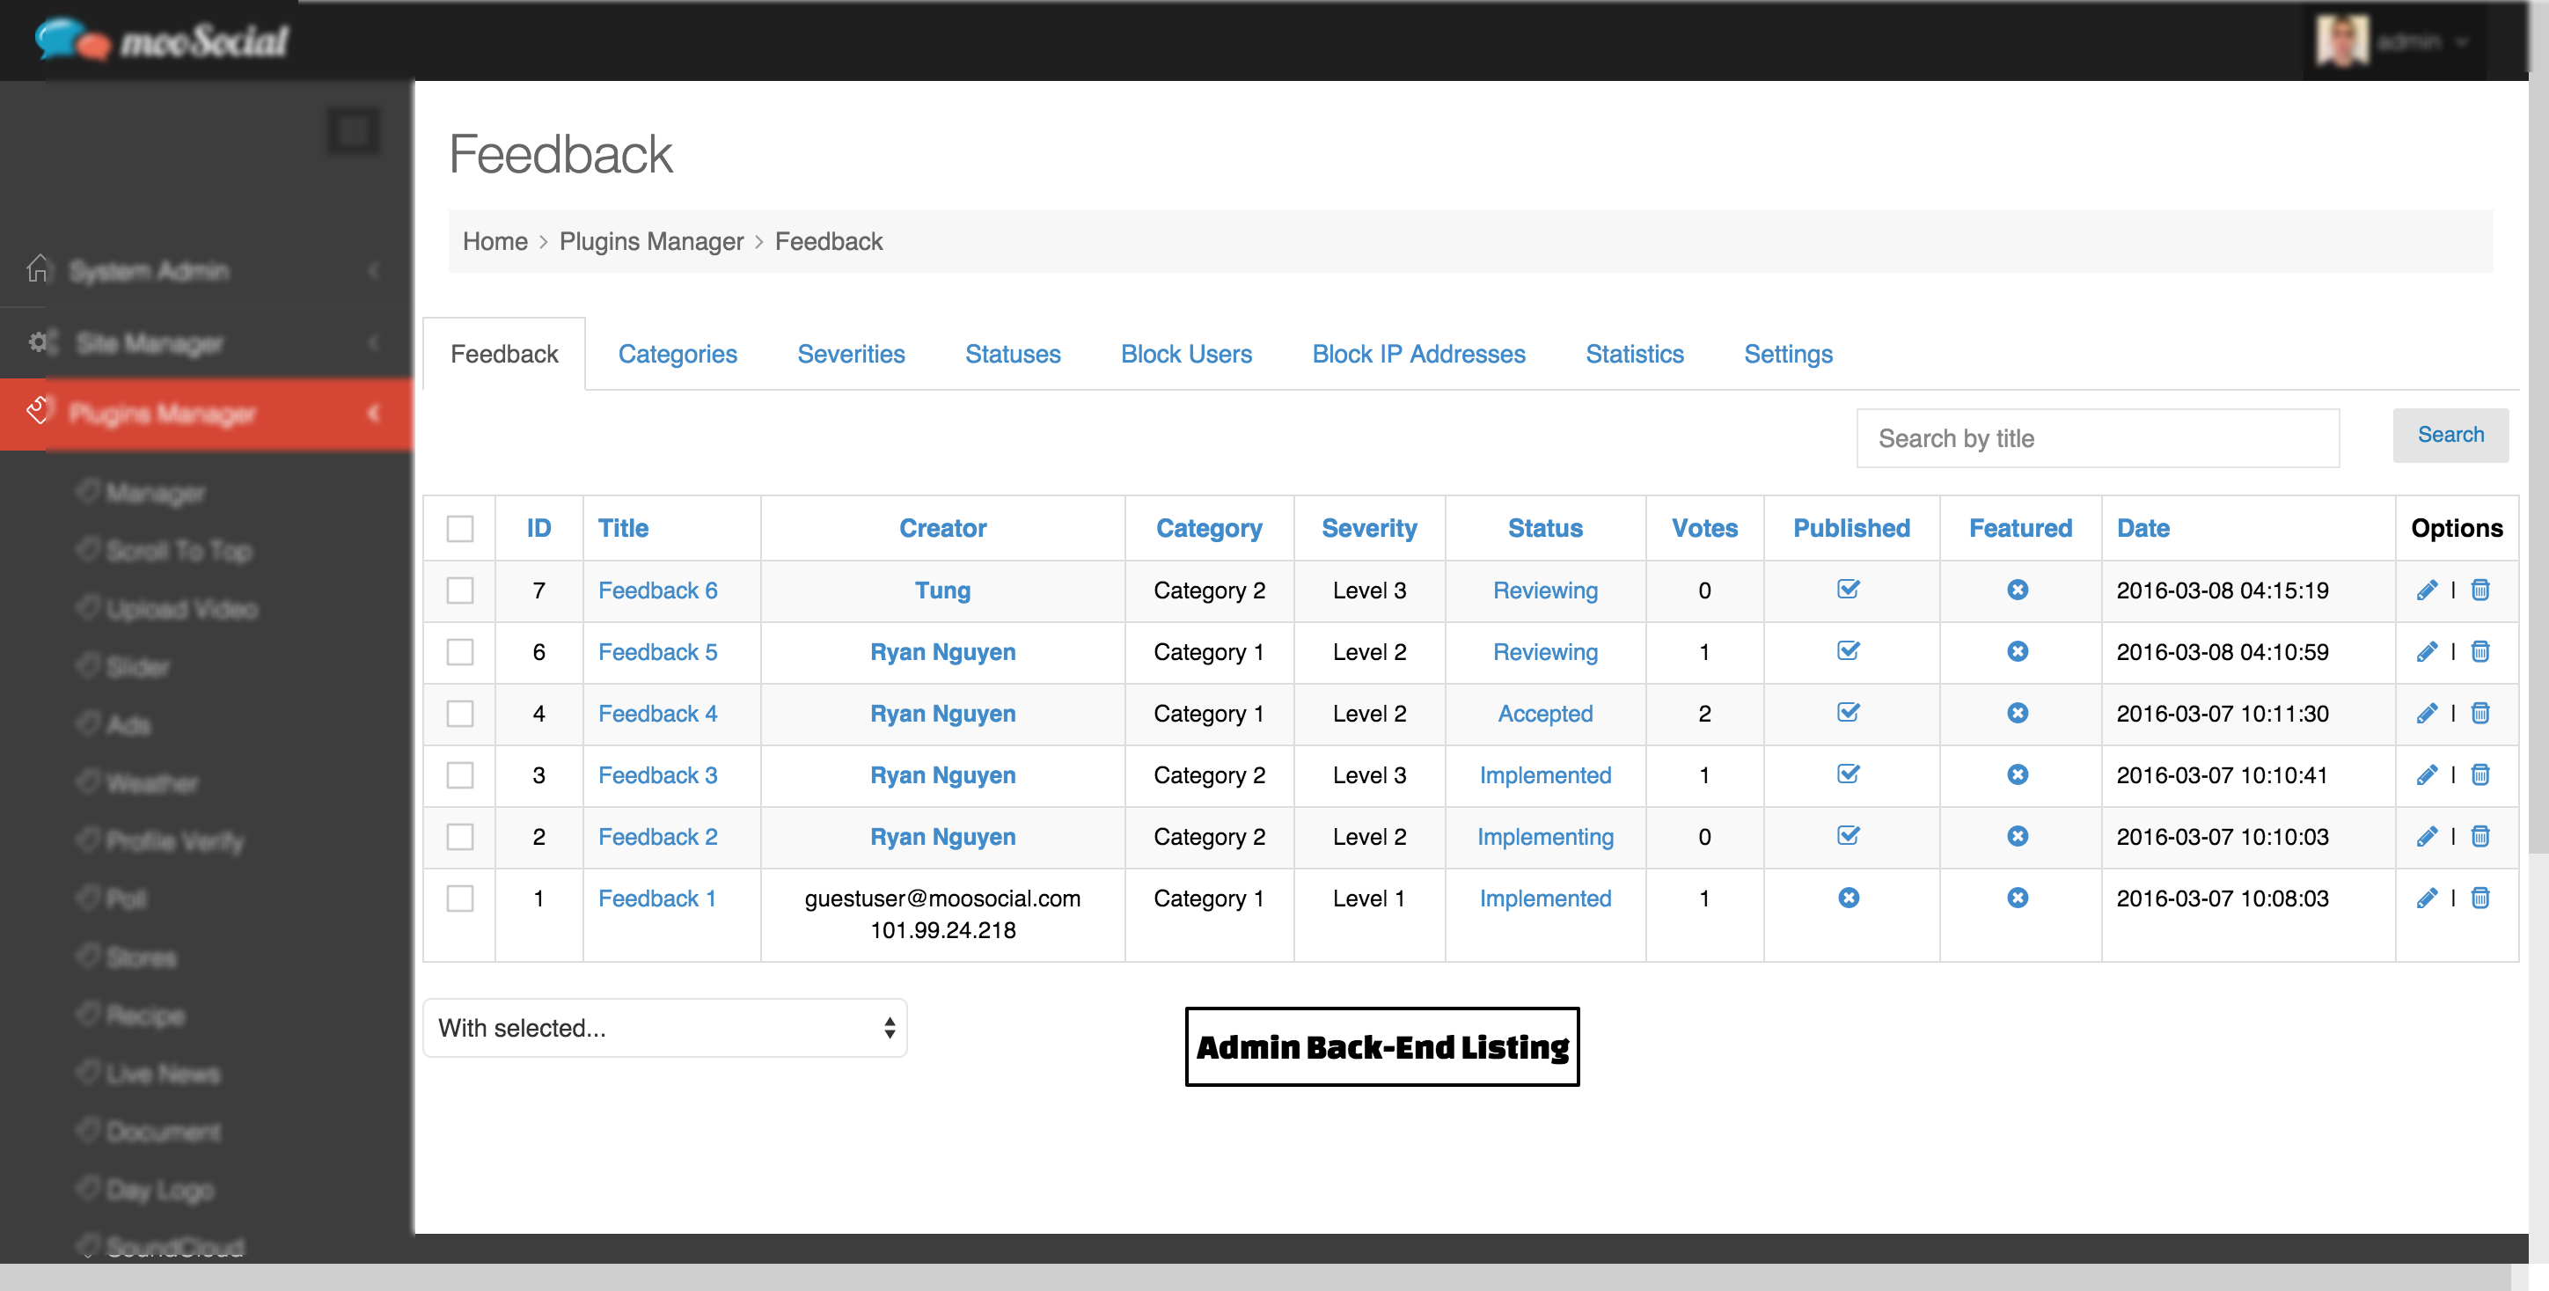Delete Feedback 2 using trash icon
2549x1291 pixels.
pos(2479,837)
